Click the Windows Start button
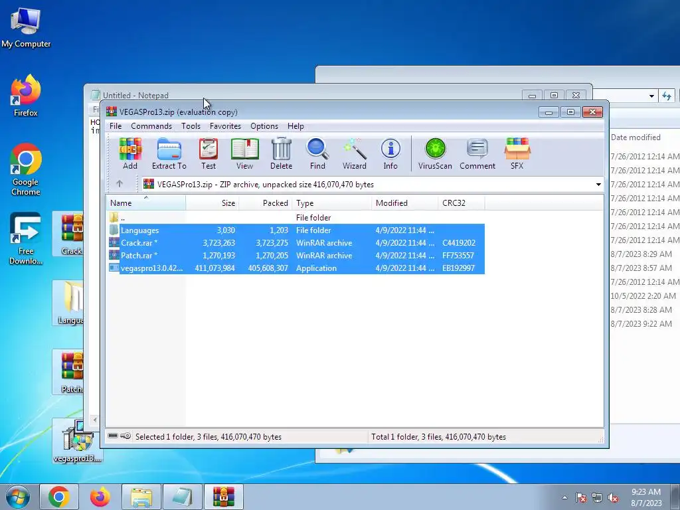This screenshot has height=510, width=680. [18, 497]
